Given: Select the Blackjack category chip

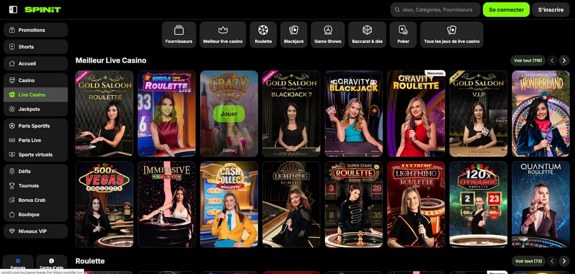Looking at the screenshot, I should pos(294,35).
